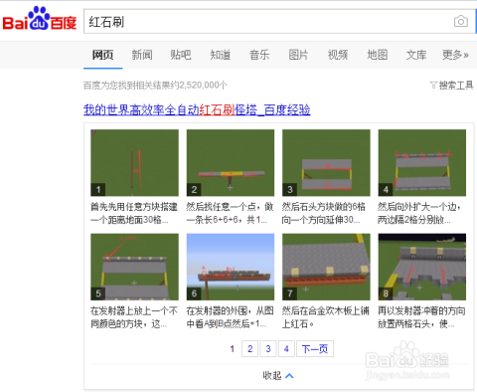Open step 7 thumbnail image
The height and width of the screenshot is (392, 477).
point(326,267)
